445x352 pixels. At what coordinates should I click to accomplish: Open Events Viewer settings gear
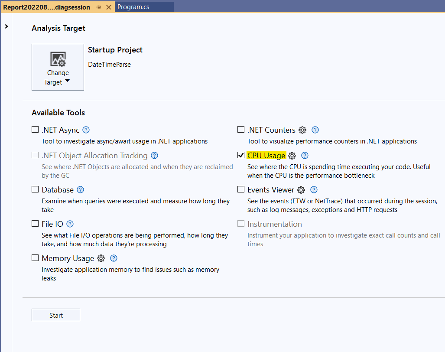point(301,190)
